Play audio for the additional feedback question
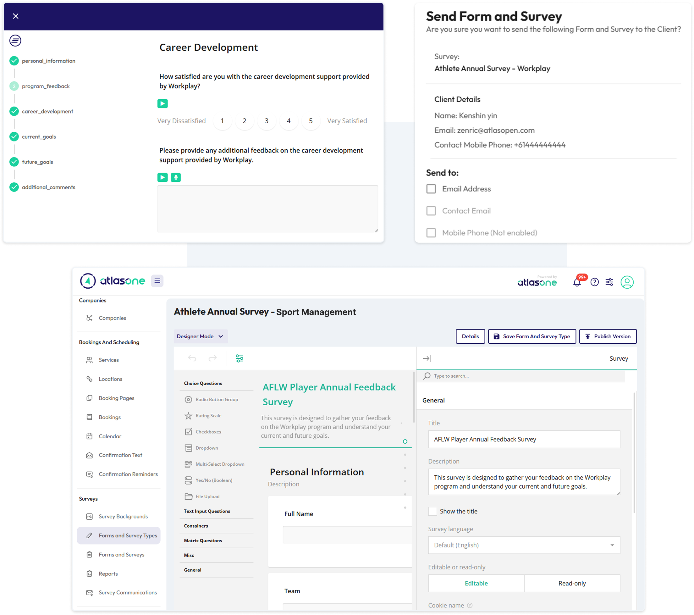The image size is (694, 615). pos(162,177)
